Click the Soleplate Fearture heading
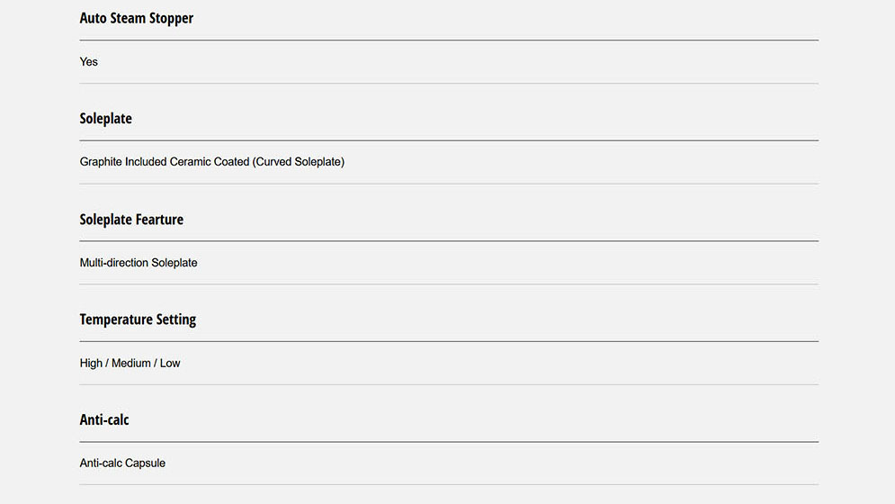The image size is (895, 504). tap(131, 220)
